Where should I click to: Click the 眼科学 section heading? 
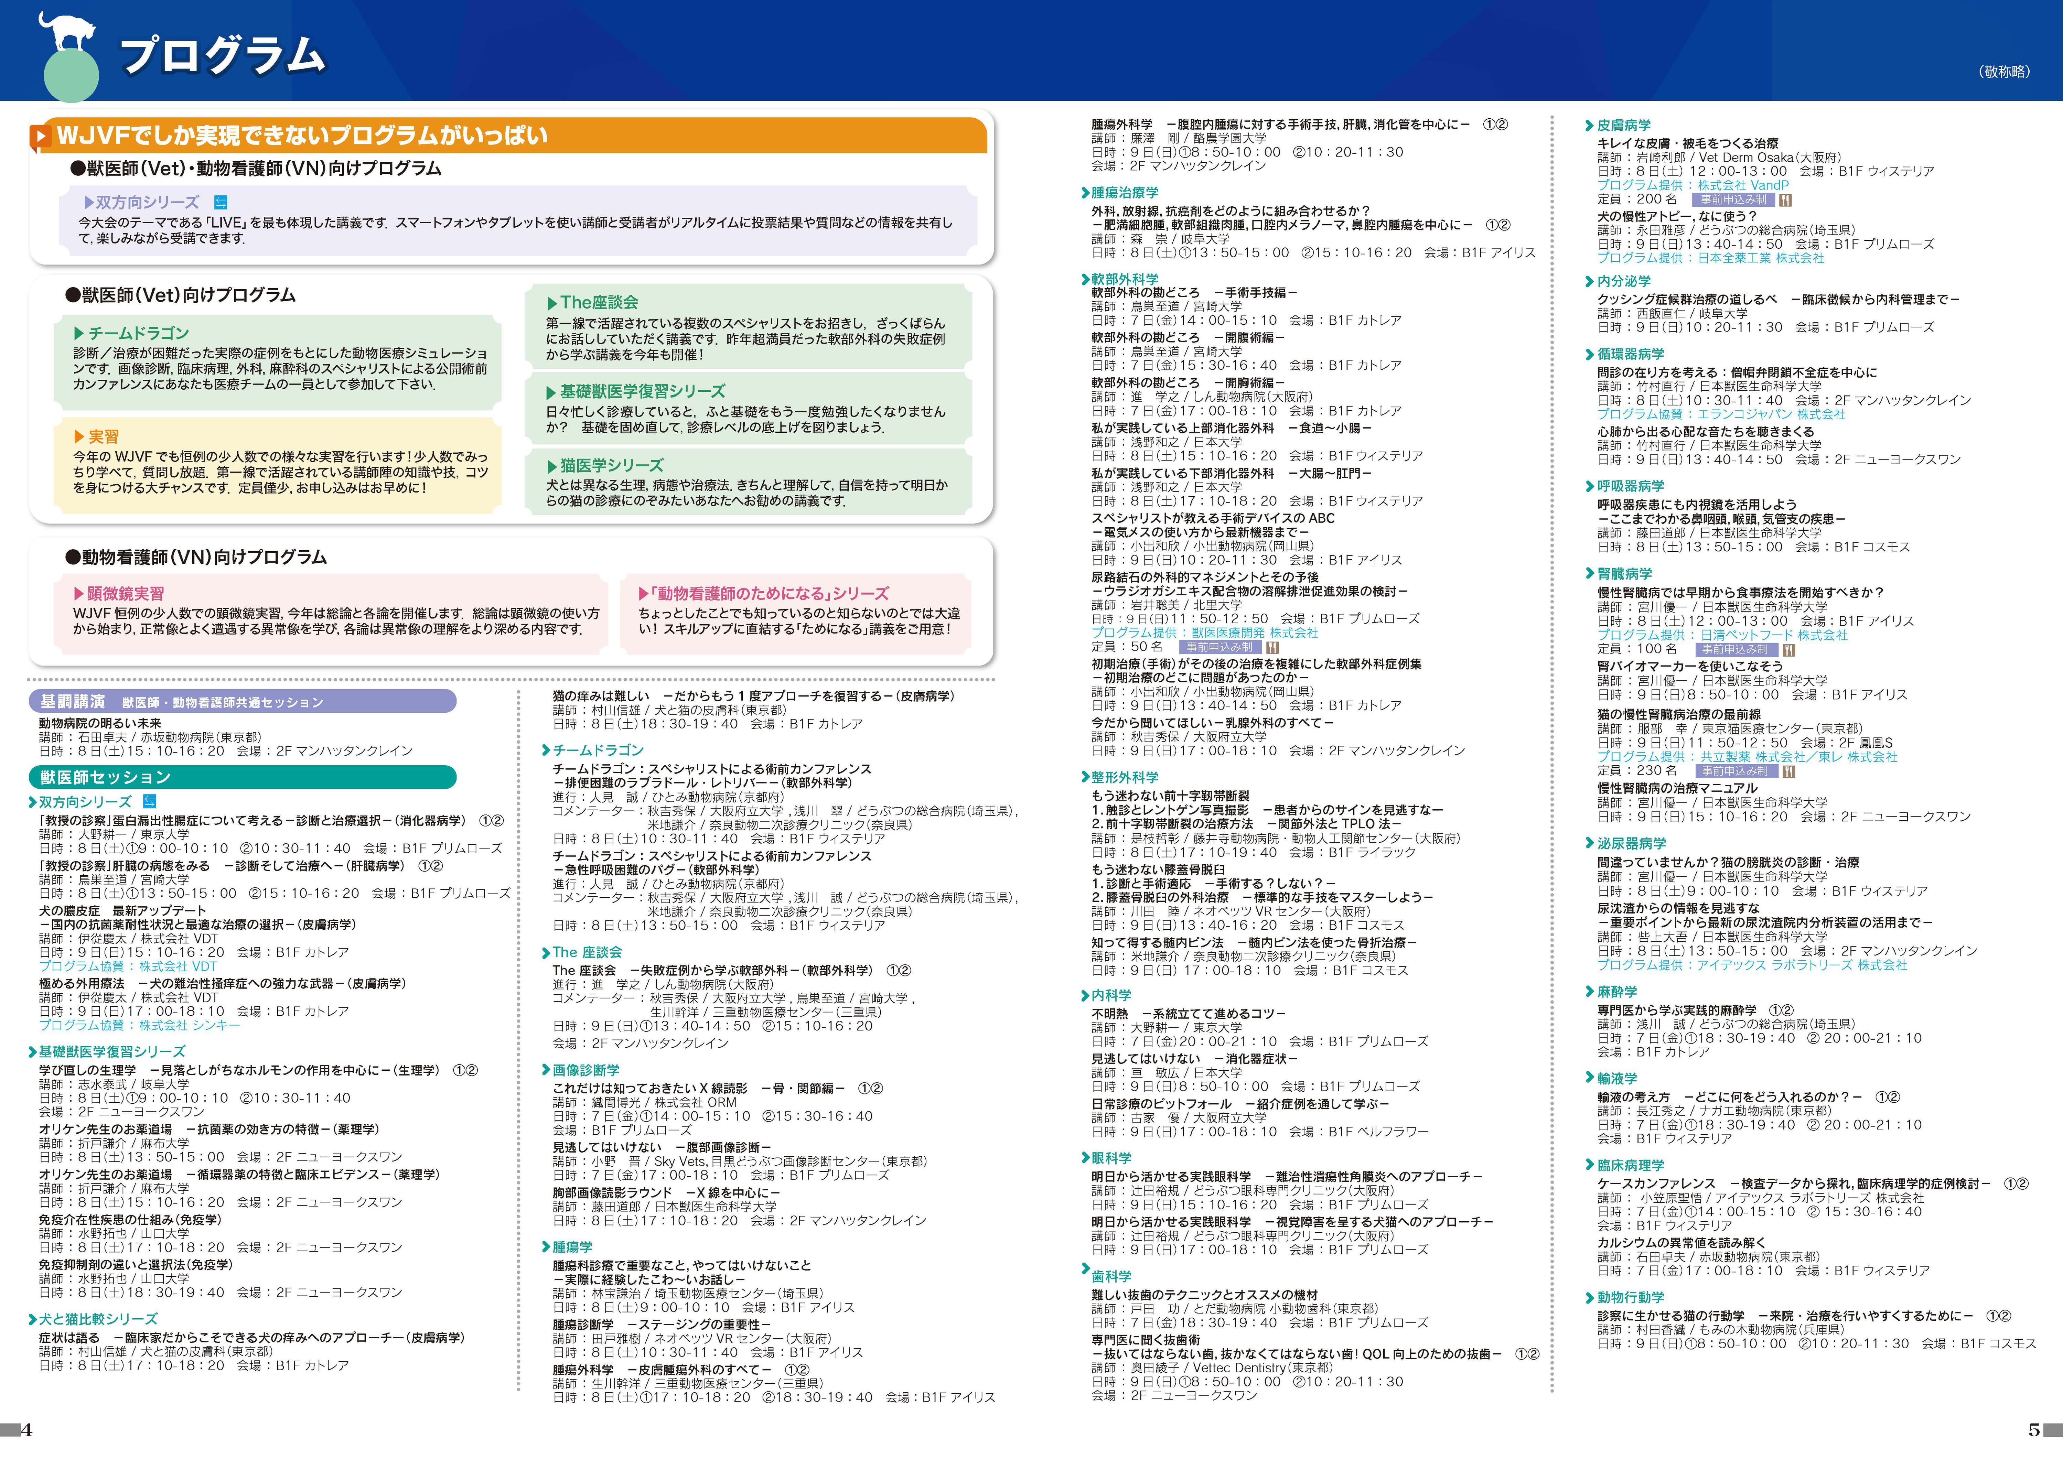pyautogui.click(x=1111, y=1158)
